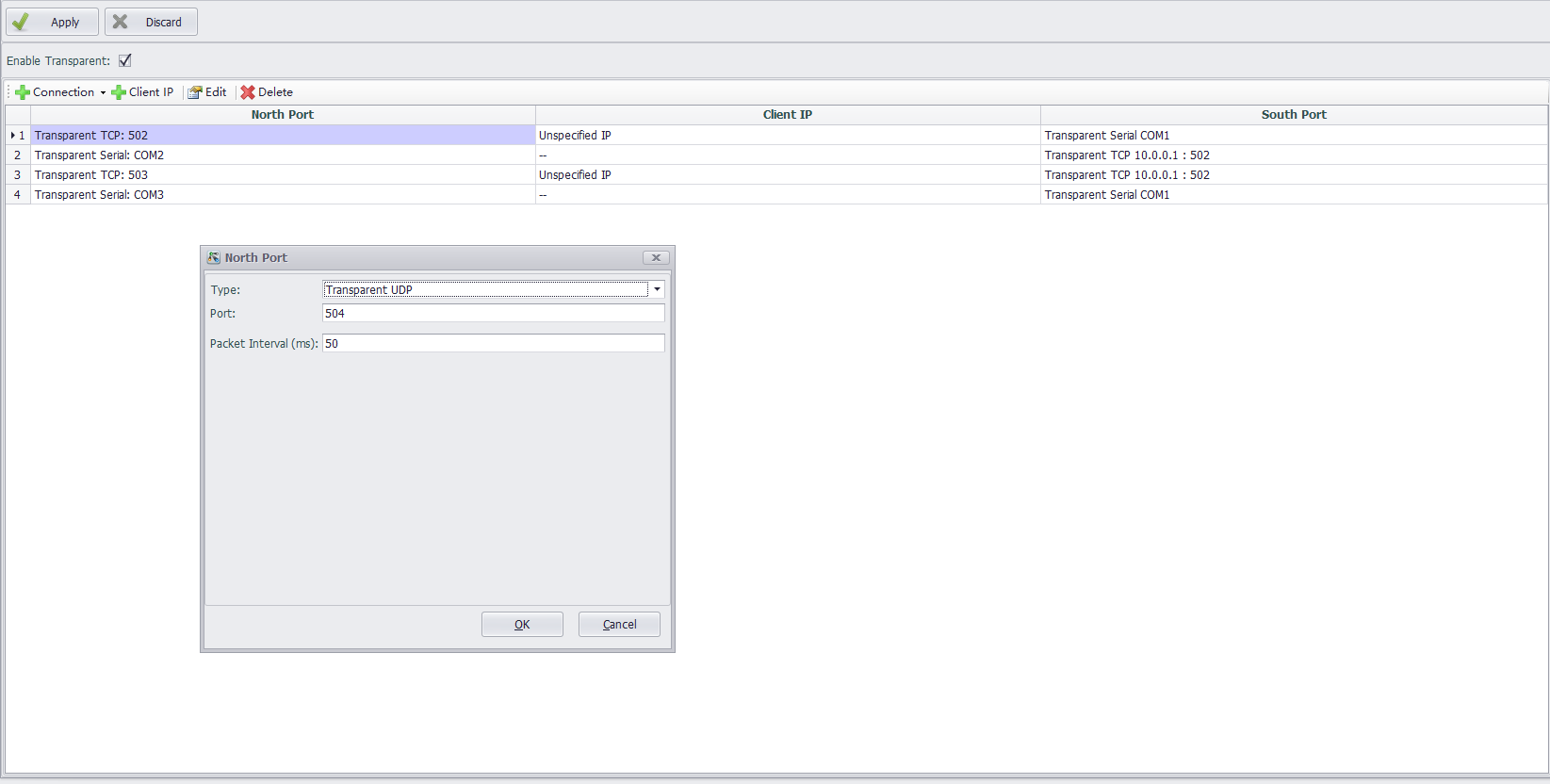Close the North Port dialog
Image resolution: width=1550 pixels, height=784 pixels.
point(656,258)
